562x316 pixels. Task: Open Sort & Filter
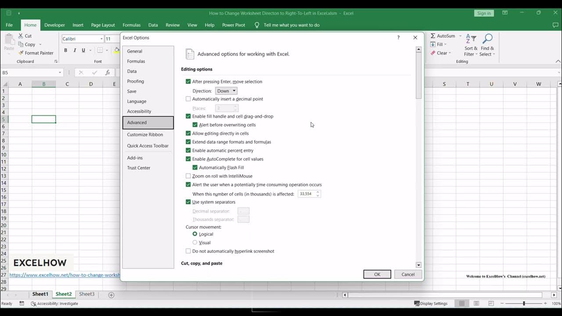click(x=471, y=45)
